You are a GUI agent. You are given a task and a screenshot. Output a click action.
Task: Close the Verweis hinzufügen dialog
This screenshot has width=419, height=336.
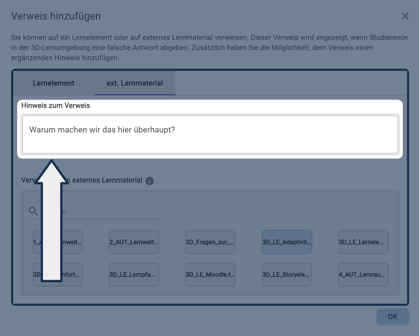pyautogui.click(x=405, y=16)
